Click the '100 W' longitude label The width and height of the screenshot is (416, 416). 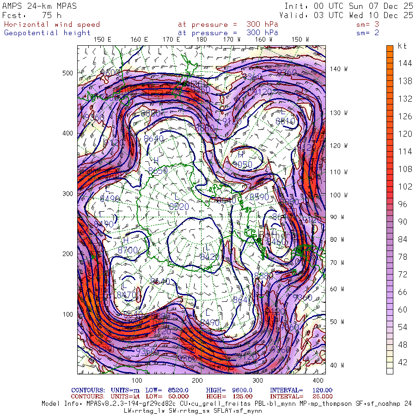click(338, 195)
